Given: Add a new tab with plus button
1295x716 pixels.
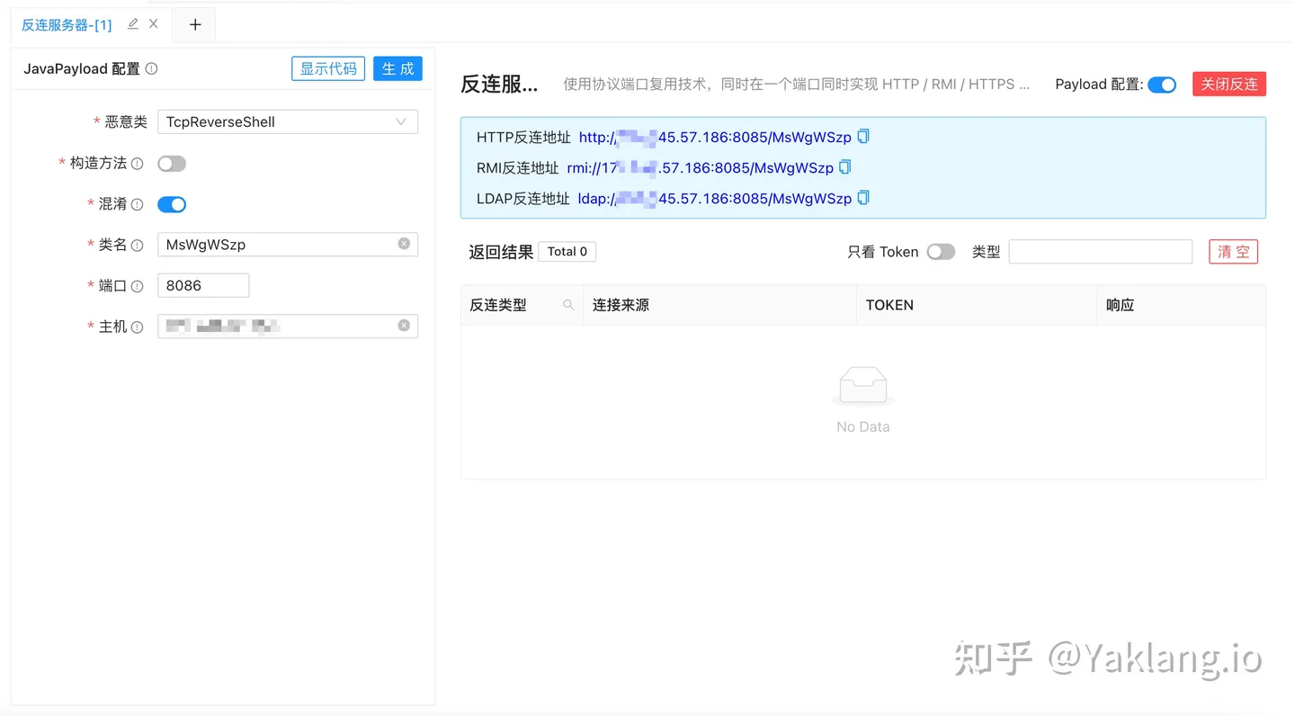Looking at the screenshot, I should pos(195,24).
